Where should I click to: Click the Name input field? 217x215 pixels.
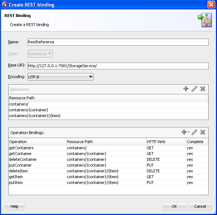click(x=118, y=42)
